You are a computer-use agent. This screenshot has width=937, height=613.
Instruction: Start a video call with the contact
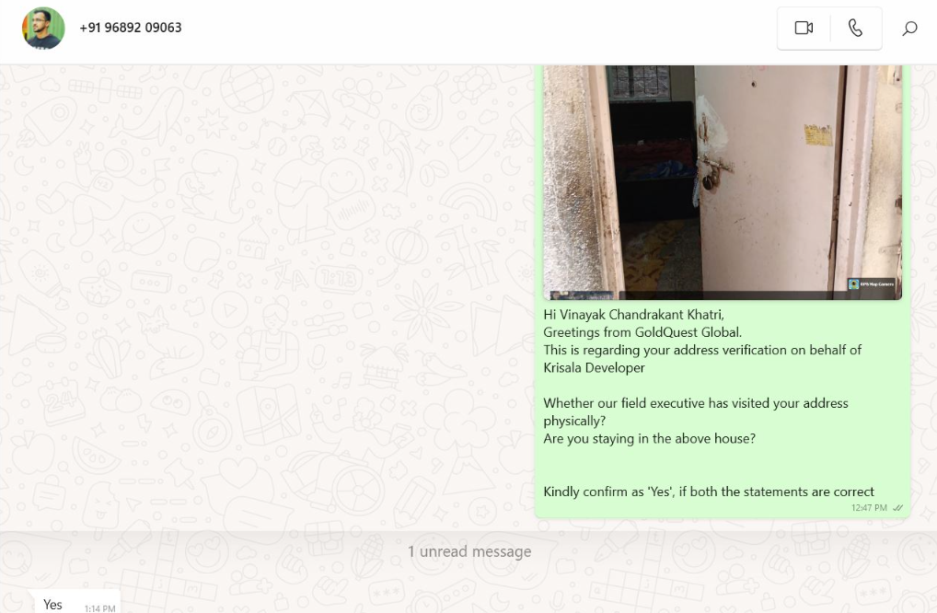[x=804, y=29]
